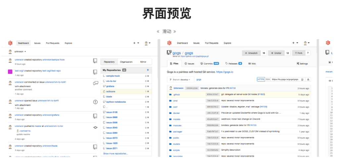Click the commit hash 95b94b2166 in the latest commit row
The image size is (339, 158).
click(x=192, y=88)
